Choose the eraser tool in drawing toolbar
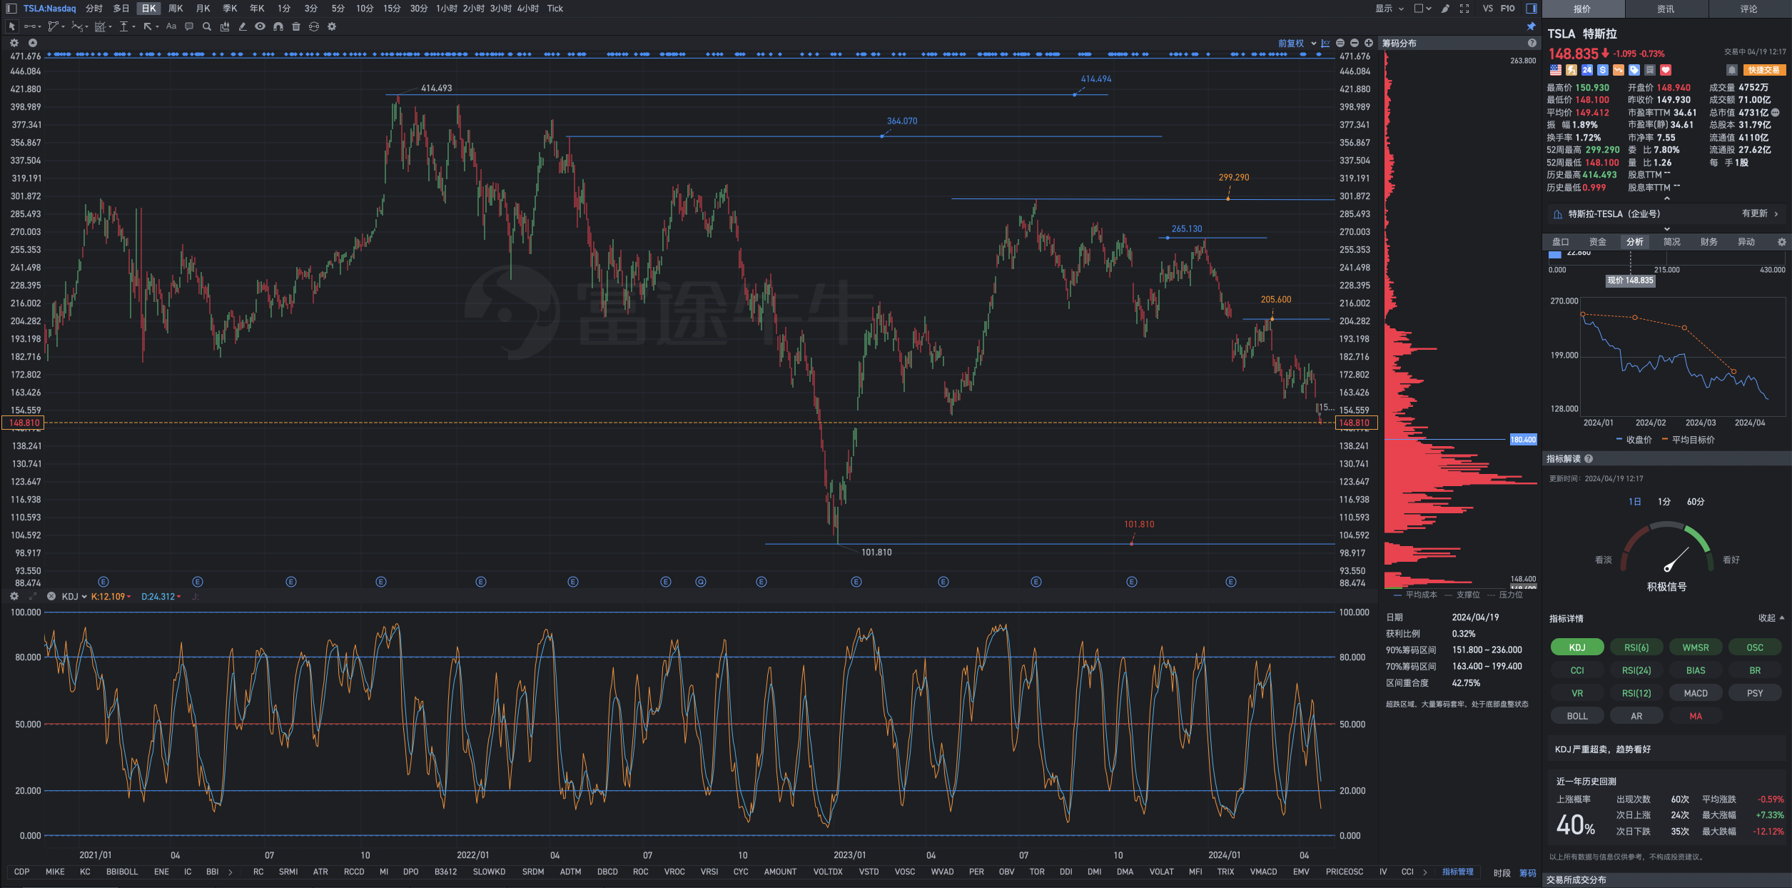The width and height of the screenshot is (1792, 888). (x=243, y=26)
